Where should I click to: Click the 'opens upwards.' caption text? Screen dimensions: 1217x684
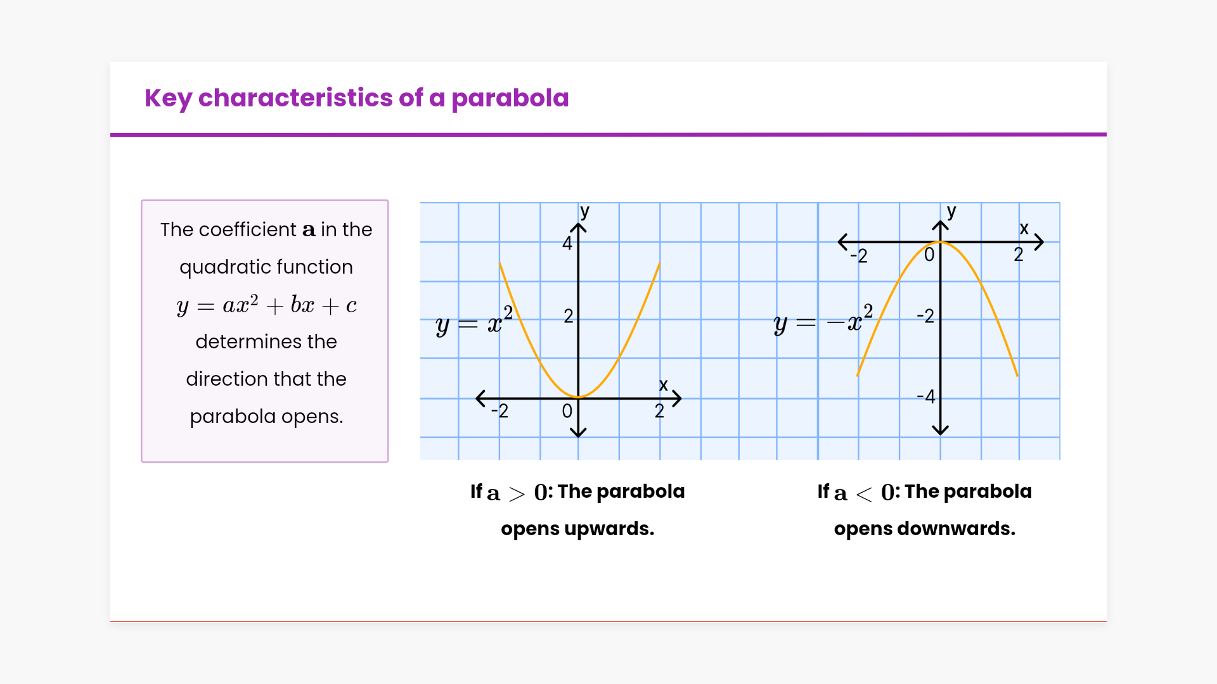577,529
